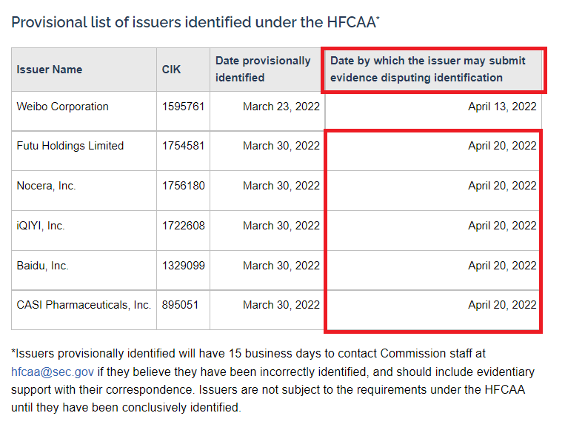Click CIK number 895051

tap(181, 305)
